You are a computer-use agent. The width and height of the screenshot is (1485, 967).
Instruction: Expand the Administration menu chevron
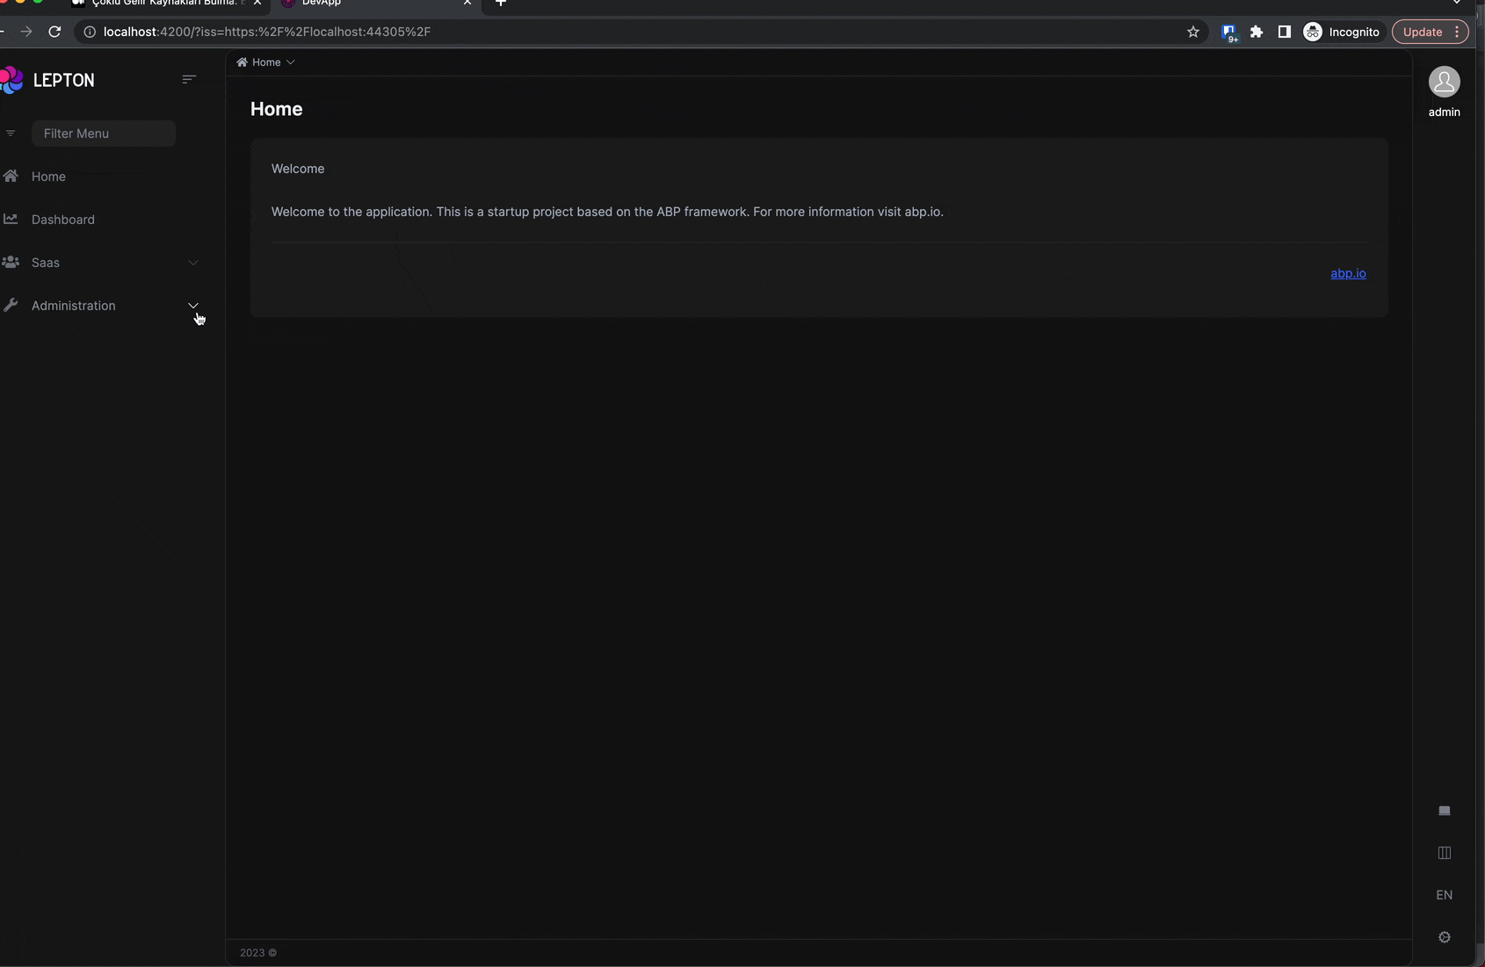click(193, 306)
